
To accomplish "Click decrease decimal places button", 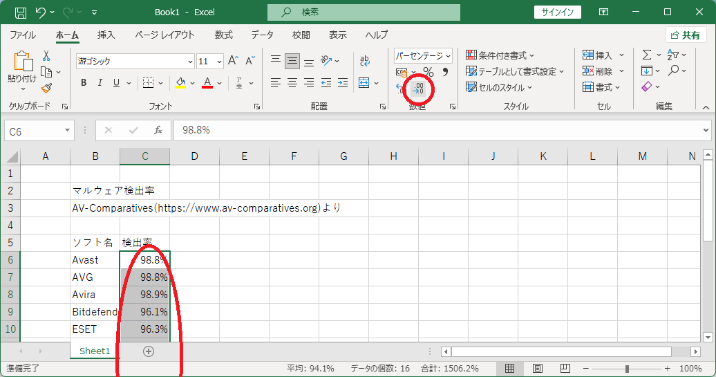I will 418,88.
